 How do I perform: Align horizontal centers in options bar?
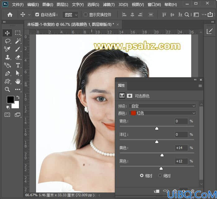tap(132, 15)
